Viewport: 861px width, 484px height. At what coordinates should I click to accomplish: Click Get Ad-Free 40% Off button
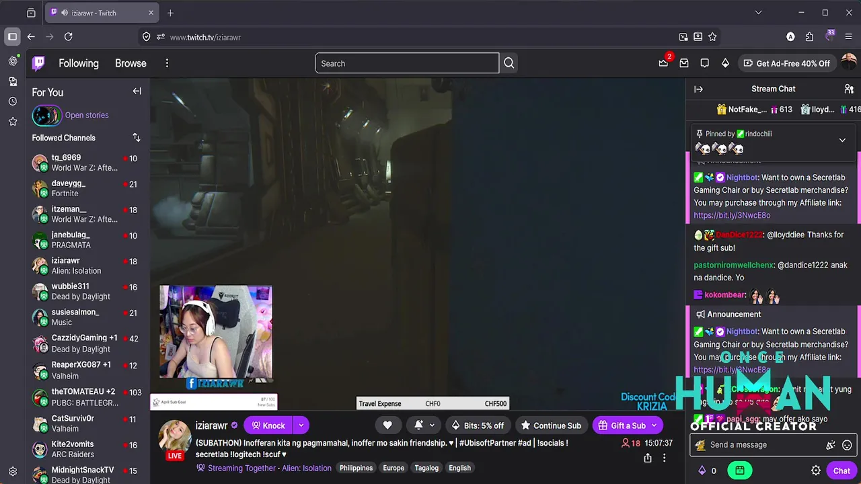point(786,63)
